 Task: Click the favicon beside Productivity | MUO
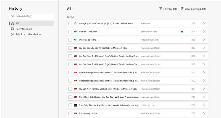tap(75, 113)
